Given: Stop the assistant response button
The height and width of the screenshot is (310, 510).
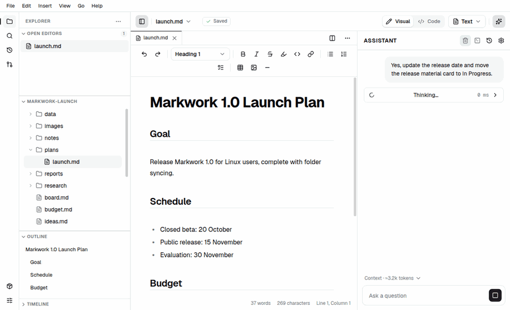Looking at the screenshot, I should tap(495, 295).
